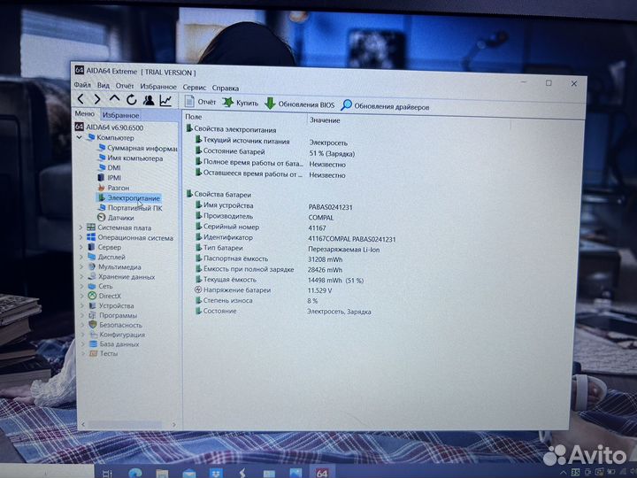
Task: Click the Купить buy button
Action: click(241, 103)
